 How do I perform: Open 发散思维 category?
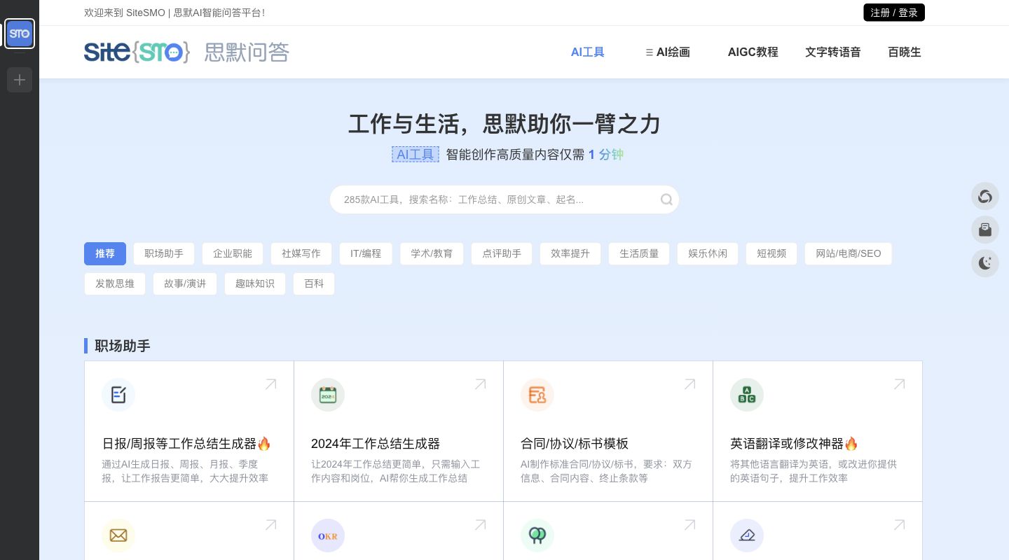(x=115, y=283)
